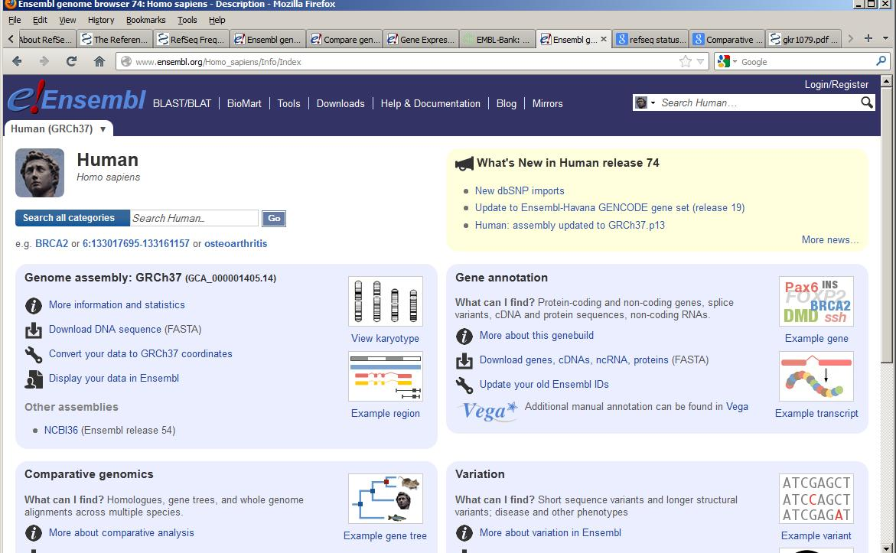Click the info icon beside More about this genebuild
The image size is (896, 553).
(x=464, y=336)
